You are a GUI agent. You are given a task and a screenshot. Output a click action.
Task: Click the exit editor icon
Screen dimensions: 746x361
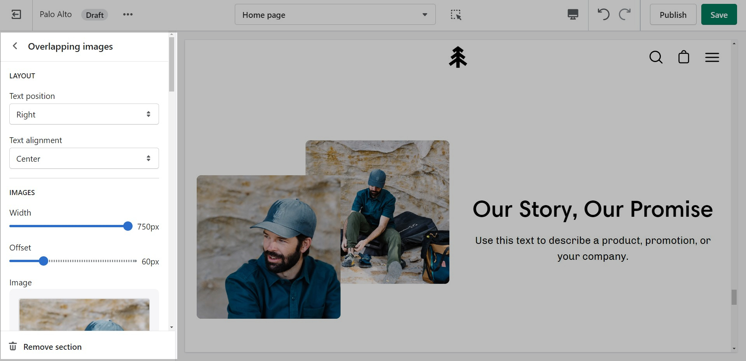click(x=16, y=15)
